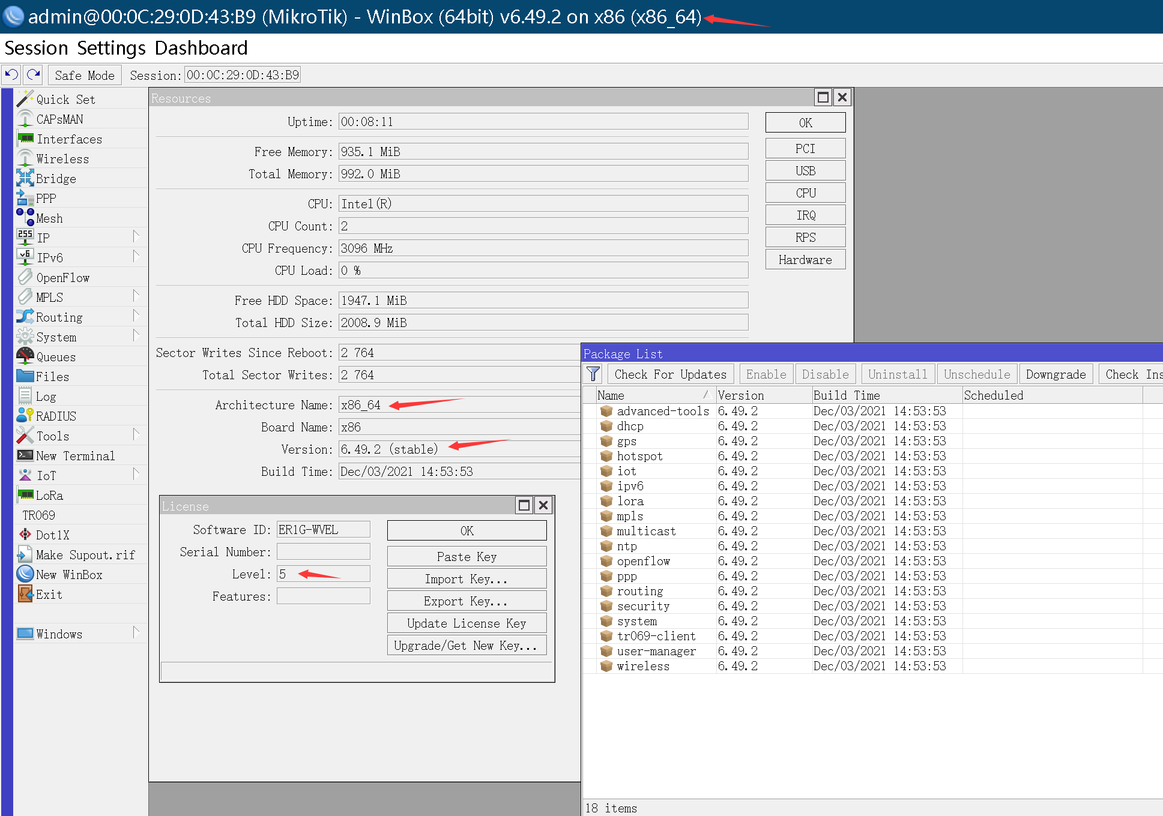Image resolution: width=1163 pixels, height=816 pixels.
Task: Click the RPS button in Resources
Action: [805, 237]
